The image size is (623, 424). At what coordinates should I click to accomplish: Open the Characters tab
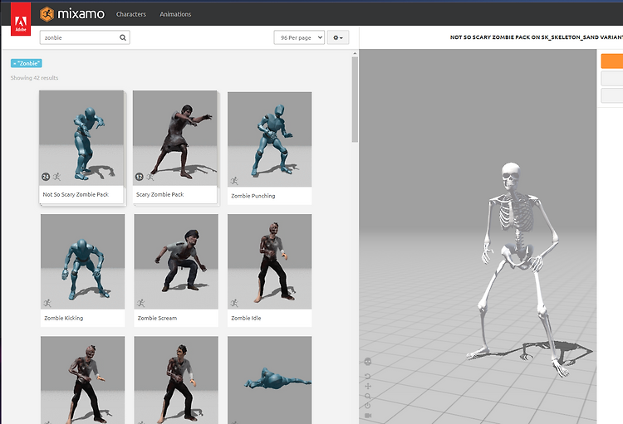[131, 14]
